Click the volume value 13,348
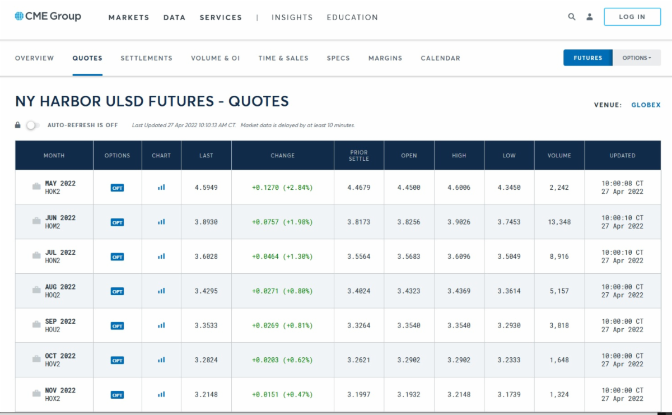 pos(559,222)
